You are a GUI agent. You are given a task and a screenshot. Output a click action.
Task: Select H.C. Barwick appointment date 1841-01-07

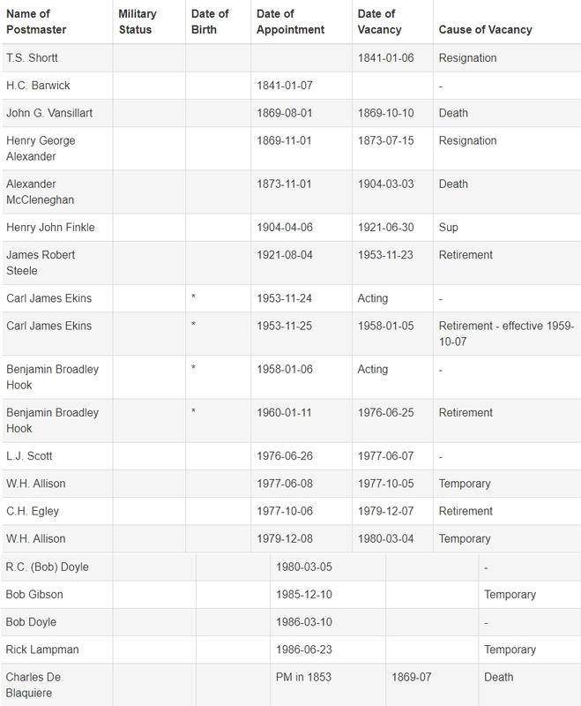pyautogui.click(x=285, y=86)
